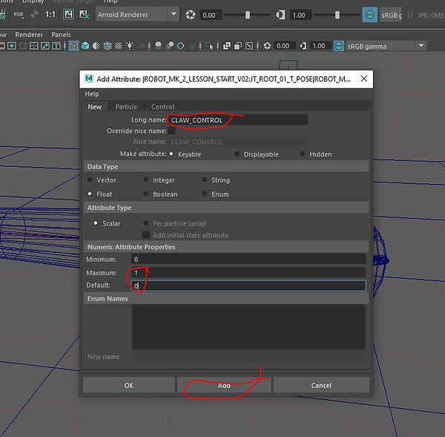Toggle the shadows icon in viewport toolbar
445x437 pixels.
click(x=142, y=46)
